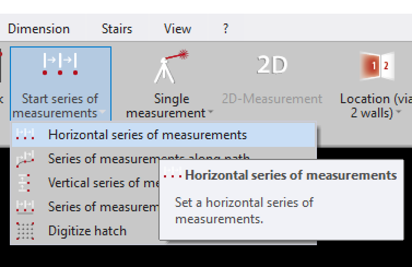The height and width of the screenshot is (267, 412).
Task: Choose Digitize hatch from the dropdown list
Action: (87, 231)
